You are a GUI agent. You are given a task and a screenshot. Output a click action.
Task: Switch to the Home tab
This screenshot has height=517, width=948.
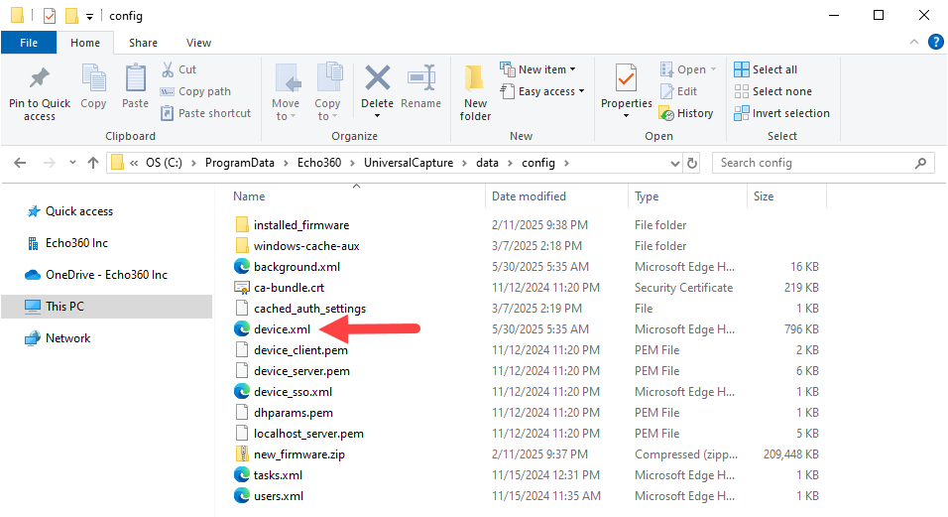85,43
